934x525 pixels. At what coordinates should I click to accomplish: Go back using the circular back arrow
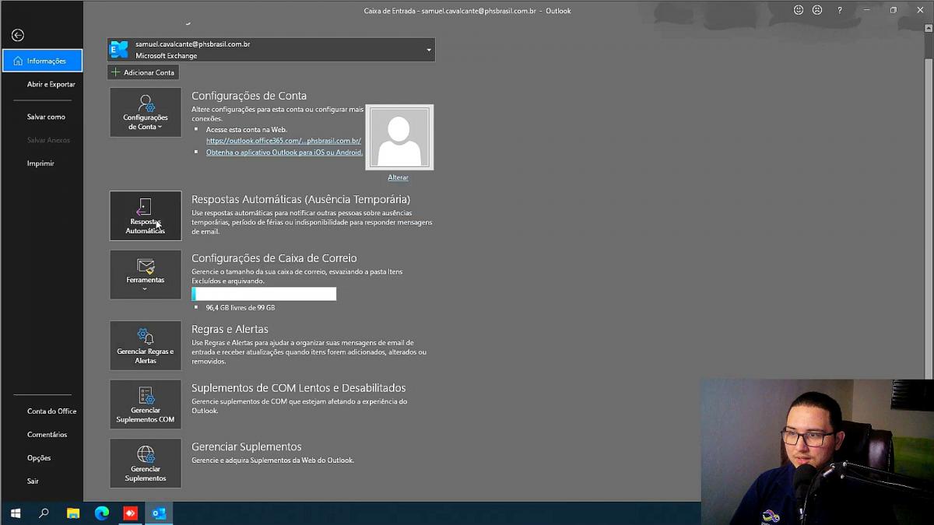point(18,35)
